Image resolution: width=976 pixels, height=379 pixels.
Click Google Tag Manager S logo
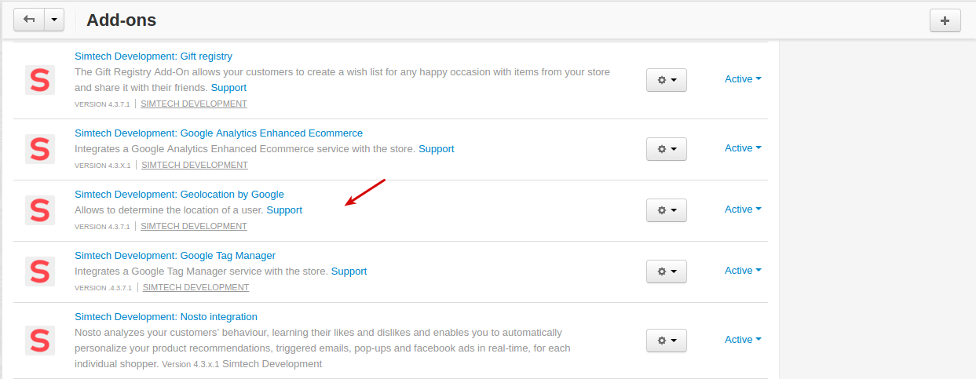(x=40, y=271)
